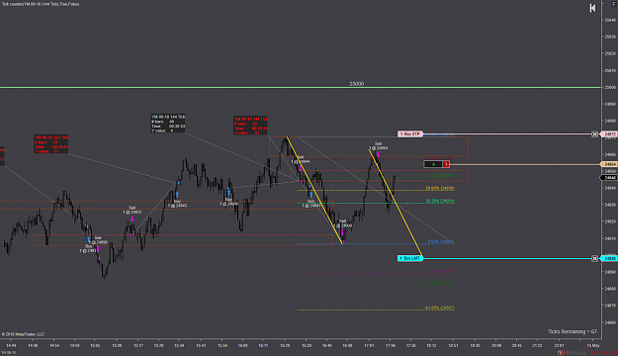Select the green 25000 horizontal line label
Viewport: 618px width, 356px height.
(x=356, y=84)
